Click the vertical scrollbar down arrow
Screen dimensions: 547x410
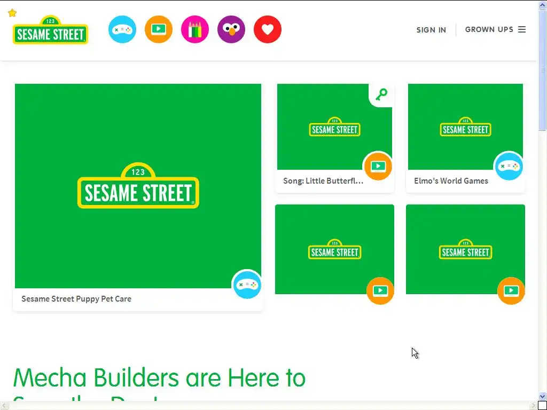coord(543,397)
